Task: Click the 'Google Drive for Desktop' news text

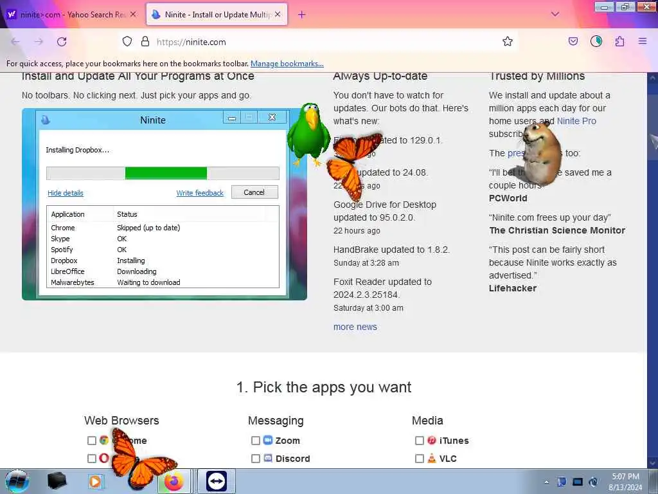Action: pyautogui.click(x=385, y=205)
